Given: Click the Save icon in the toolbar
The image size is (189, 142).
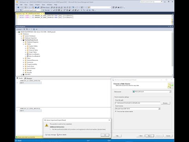Looking at the screenshot, I should click(35, 7).
